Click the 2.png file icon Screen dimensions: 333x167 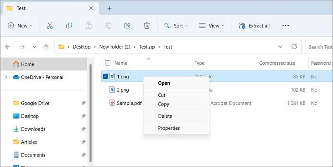tap(112, 89)
